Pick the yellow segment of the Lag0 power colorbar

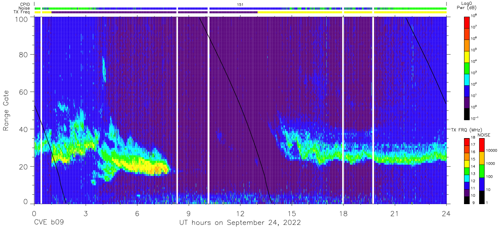tap(468, 57)
